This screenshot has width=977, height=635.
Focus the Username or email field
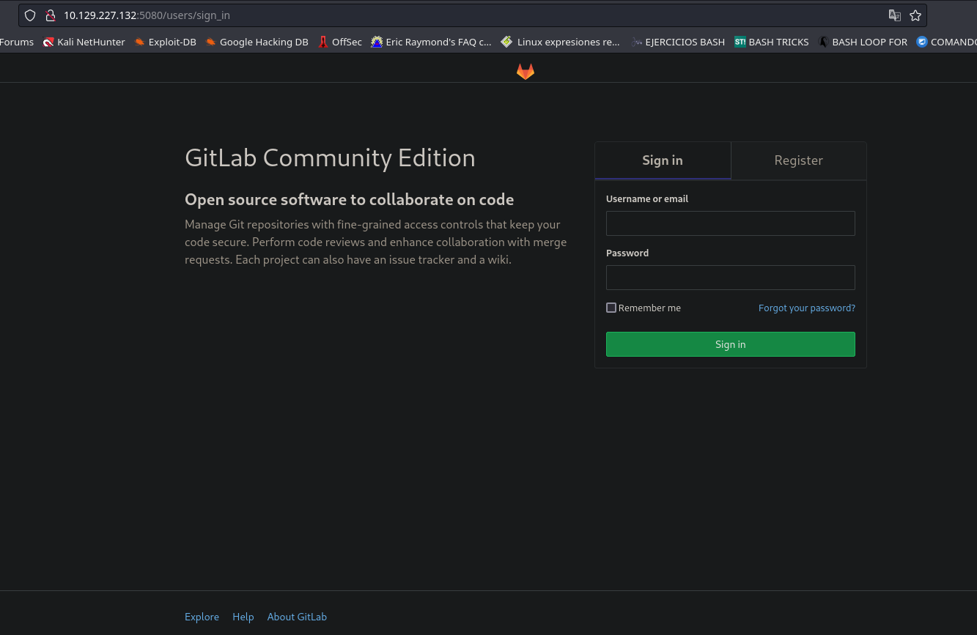pos(731,223)
